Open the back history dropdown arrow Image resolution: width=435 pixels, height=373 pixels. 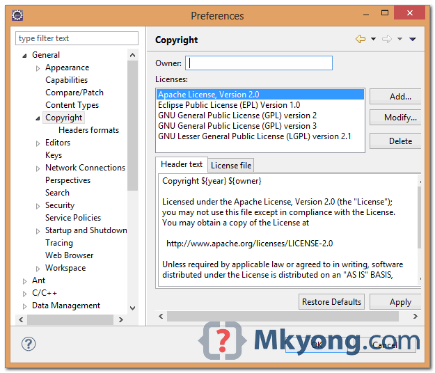click(x=374, y=39)
